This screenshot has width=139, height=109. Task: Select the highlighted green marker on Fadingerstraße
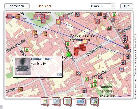(68, 55)
